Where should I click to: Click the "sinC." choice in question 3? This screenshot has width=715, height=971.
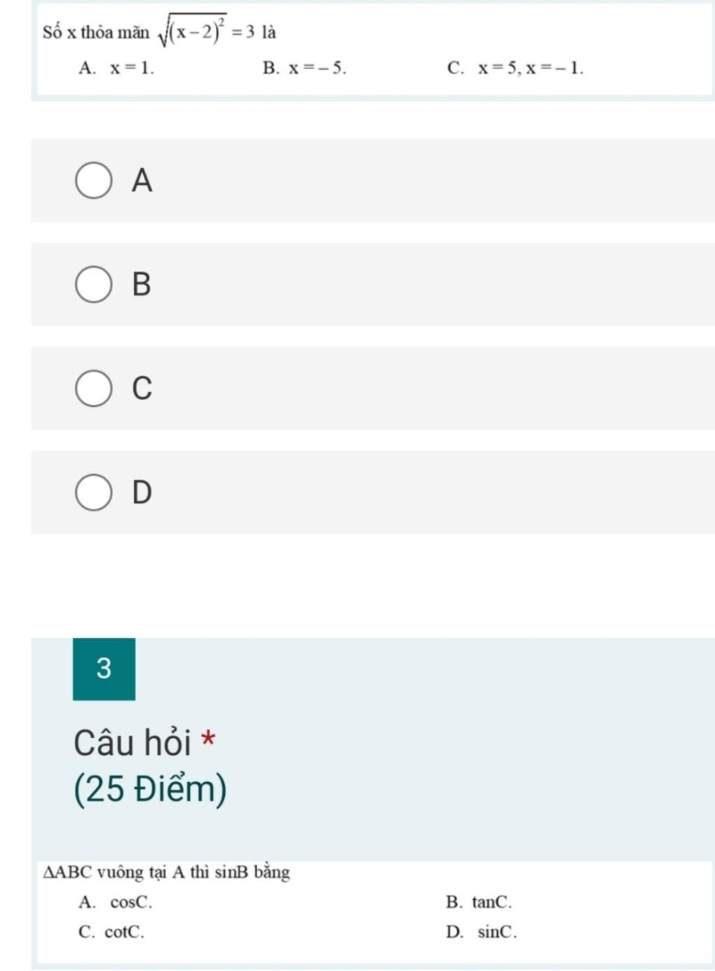[x=498, y=932]
